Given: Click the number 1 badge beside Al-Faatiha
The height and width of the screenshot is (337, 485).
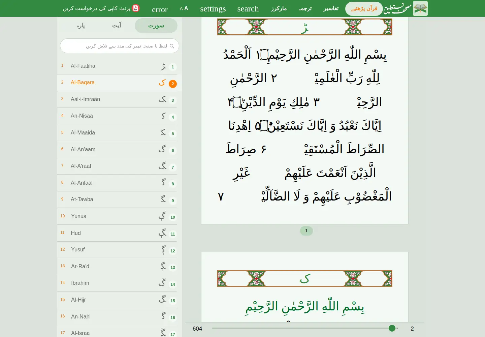Looking at the screenshot, I should pos(173,67).
